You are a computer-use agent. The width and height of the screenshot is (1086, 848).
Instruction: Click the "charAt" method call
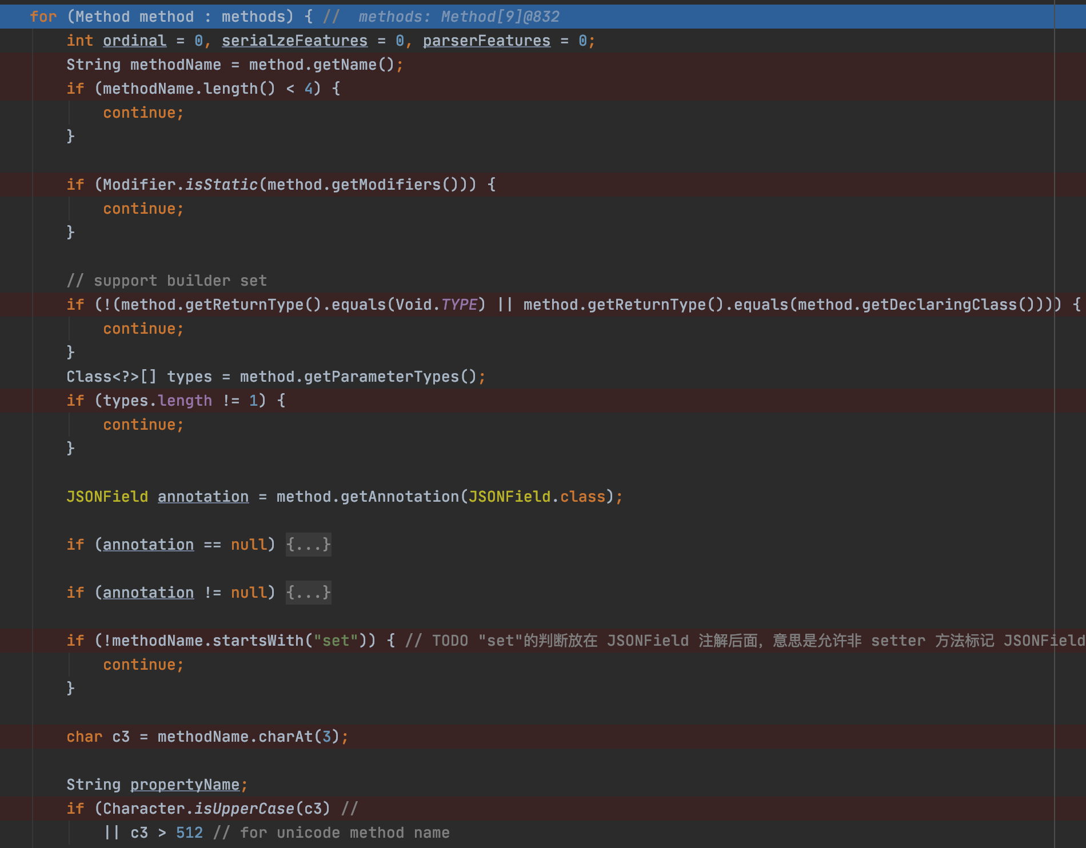pos(285,737)
